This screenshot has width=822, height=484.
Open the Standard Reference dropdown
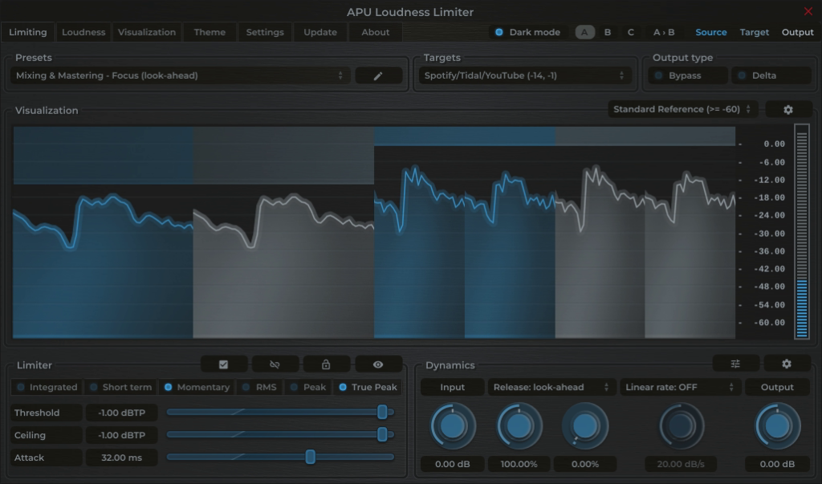point(682,108)
